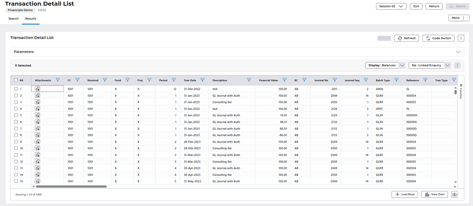The image size is (473, 206).
Task: Click the vertical table scrollbar thumb
Action: tap(455, 92)
